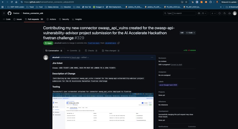Click the green Open status badge

pyautogui.click(x=48, y=43)
